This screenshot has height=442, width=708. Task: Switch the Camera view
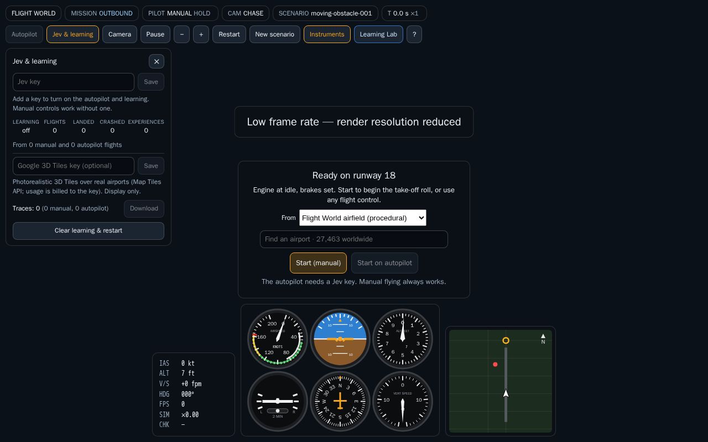pyautogui.click(x=119, y=34)
